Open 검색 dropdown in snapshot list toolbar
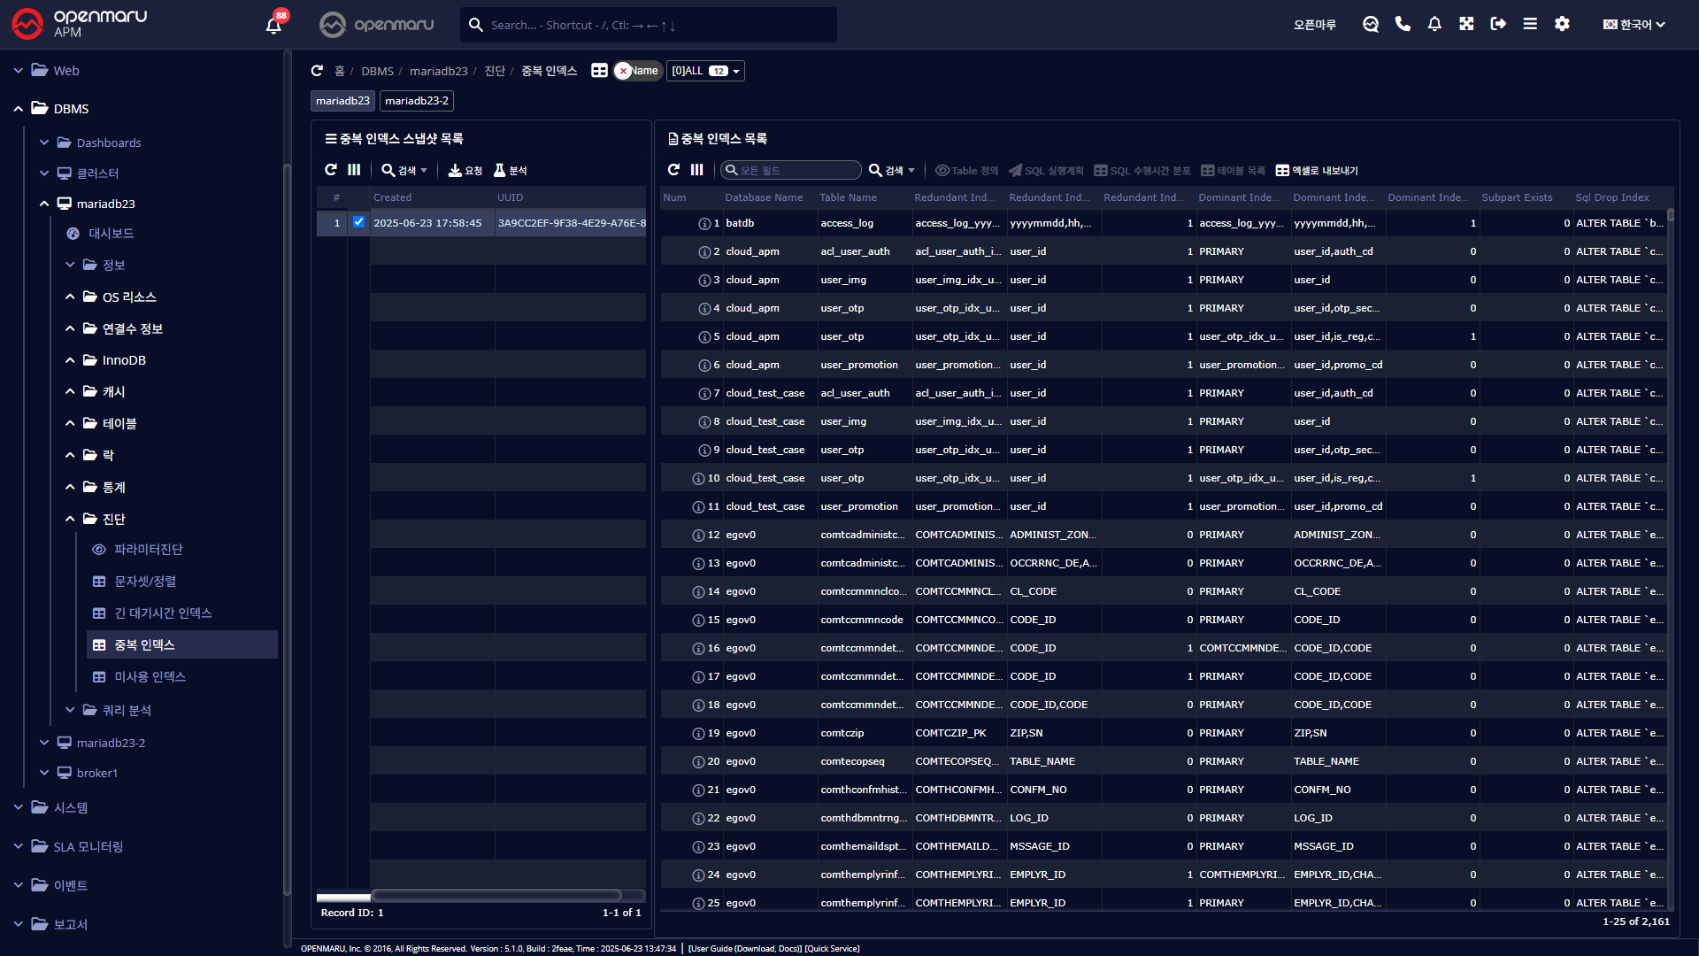The width and height of the screenshot is (1699, 956). [x=404, y=170]
